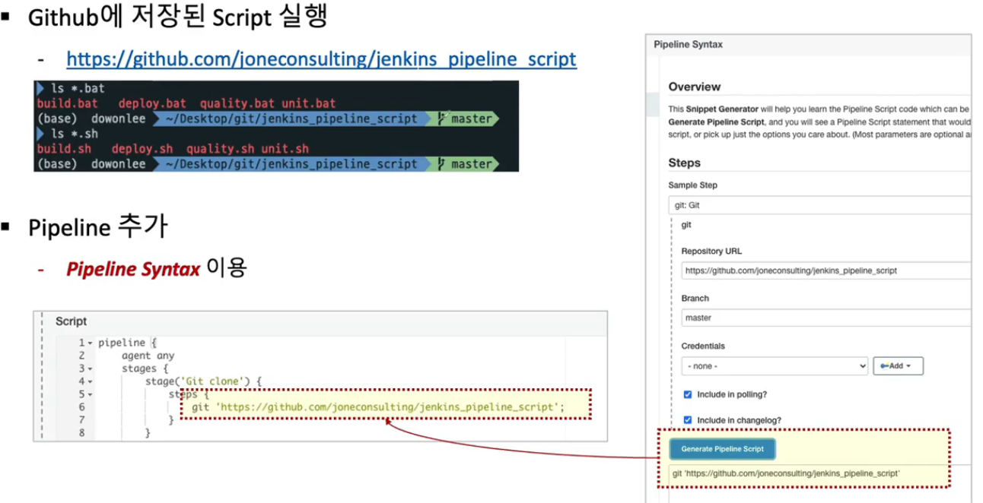Click the Add credentials button

coord(898,365)
